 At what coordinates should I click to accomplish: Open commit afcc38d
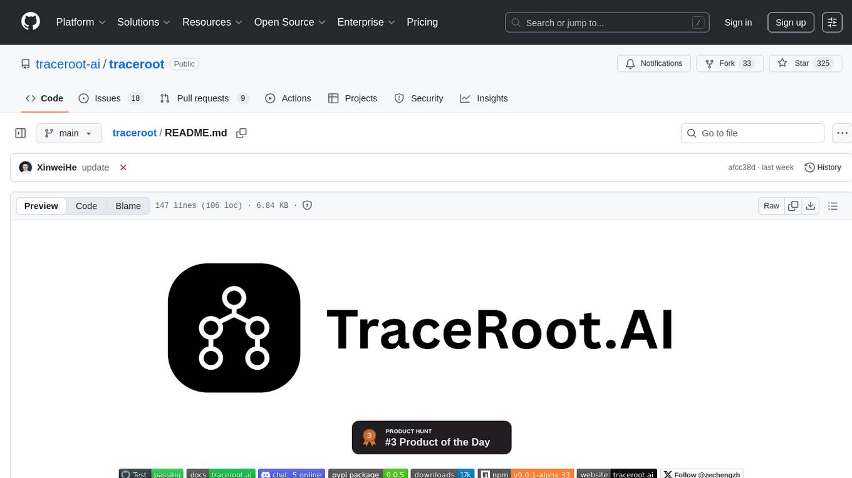[742, 167]
